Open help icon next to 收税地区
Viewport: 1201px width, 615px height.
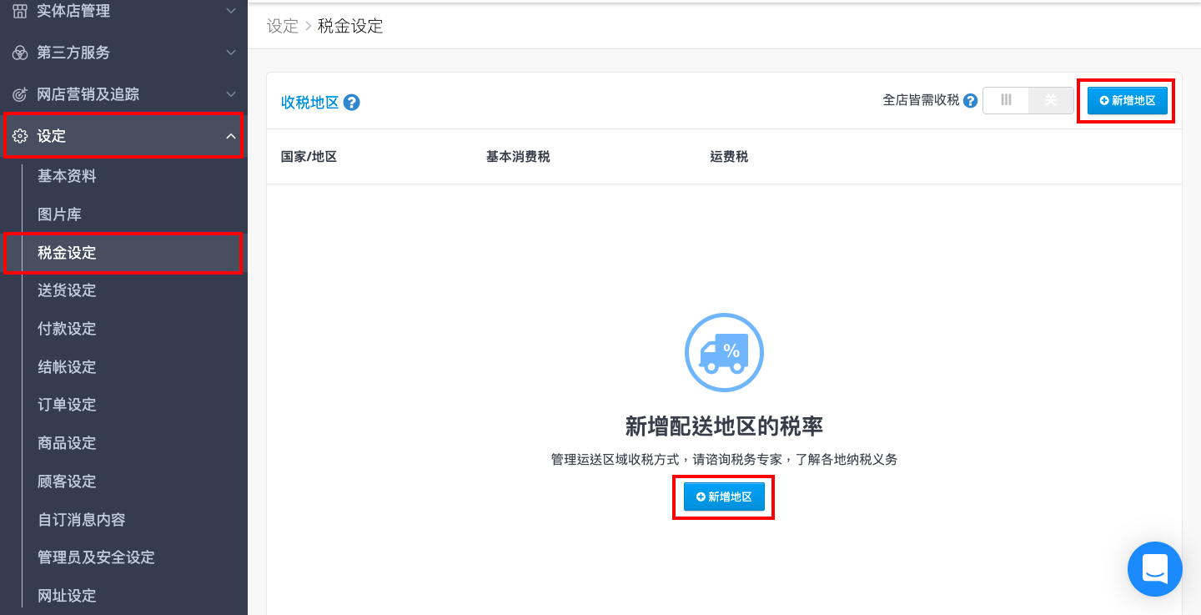click(x=351, y=103)
